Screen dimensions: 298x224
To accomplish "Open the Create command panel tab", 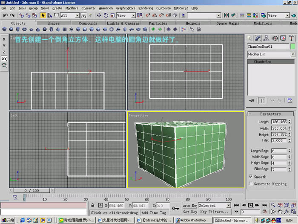I will pos(250,38).
